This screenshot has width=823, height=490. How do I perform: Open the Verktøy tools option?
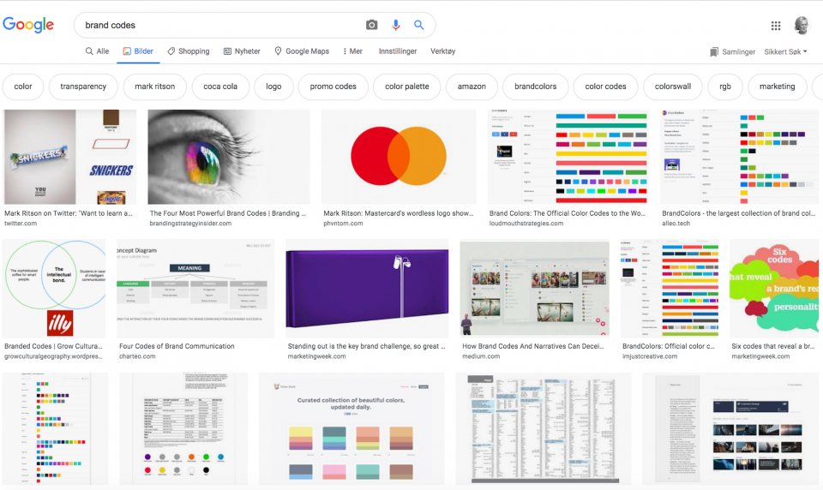click(x=443, y=51)
